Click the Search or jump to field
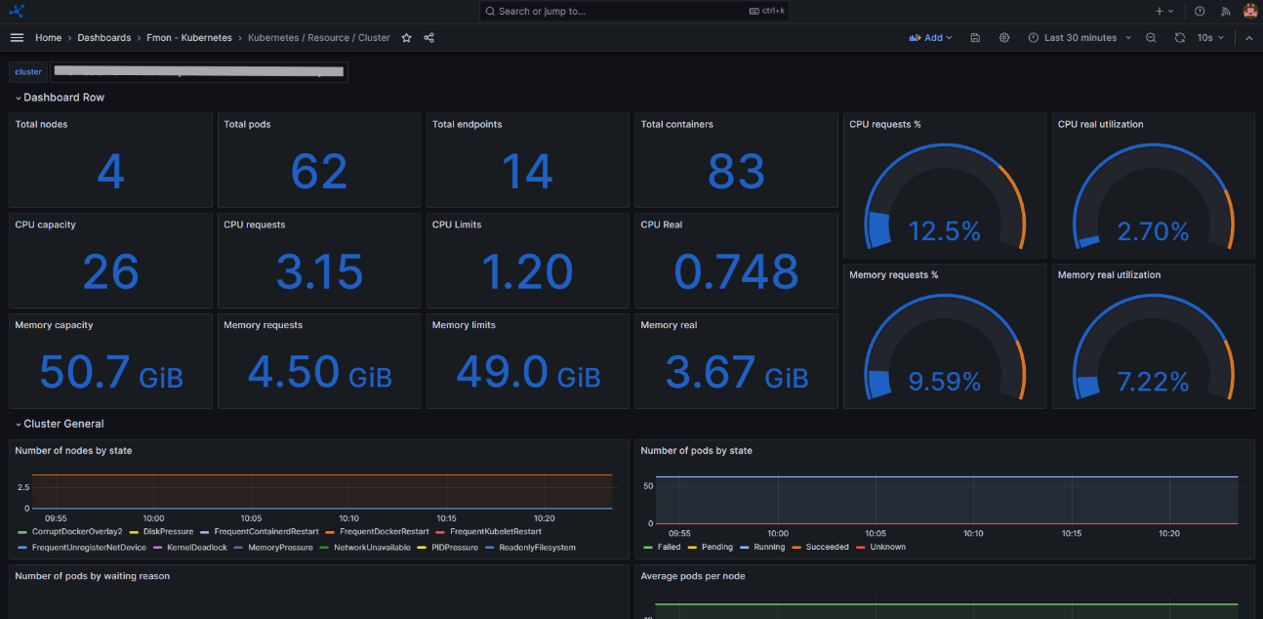1263x619 pixels. (x=634, y=12)
